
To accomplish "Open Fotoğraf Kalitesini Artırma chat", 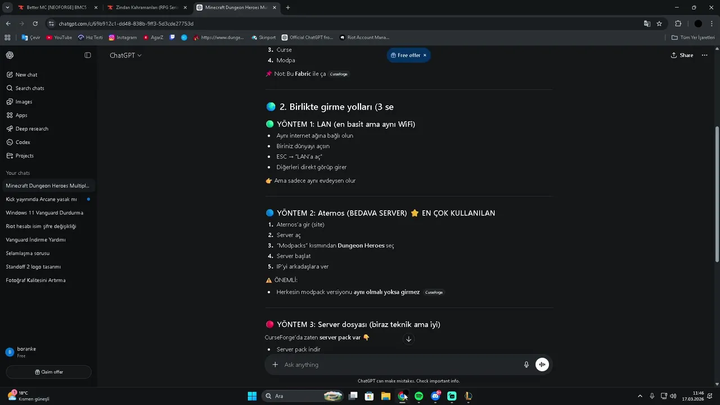I will click(x=48, y=280).
